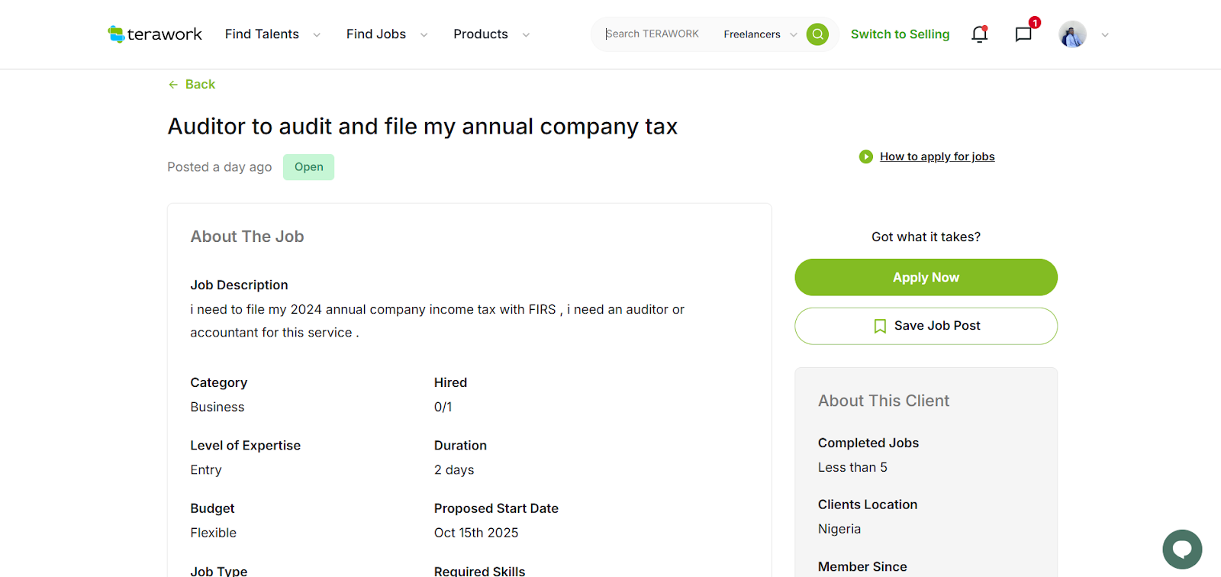Open the Products menu
The height and width of the screenshot is (577, 1221).
(x=480, y=34)
